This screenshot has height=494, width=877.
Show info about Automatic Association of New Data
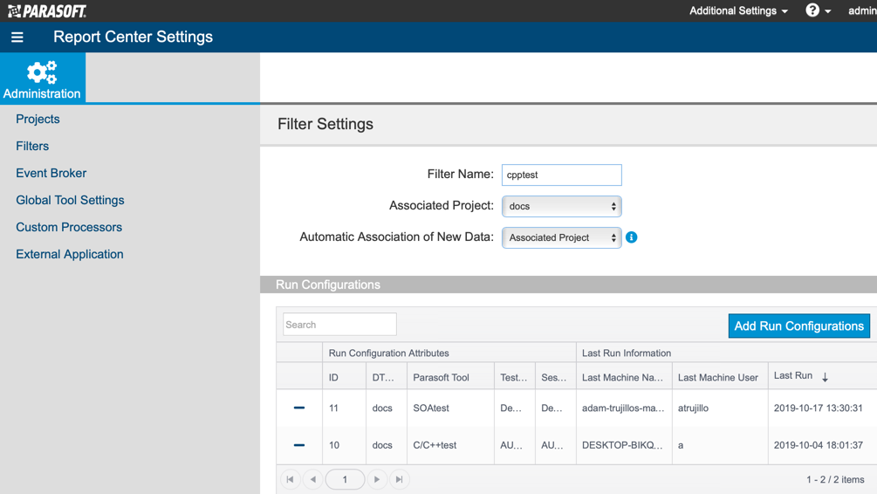tap(632, 237)
